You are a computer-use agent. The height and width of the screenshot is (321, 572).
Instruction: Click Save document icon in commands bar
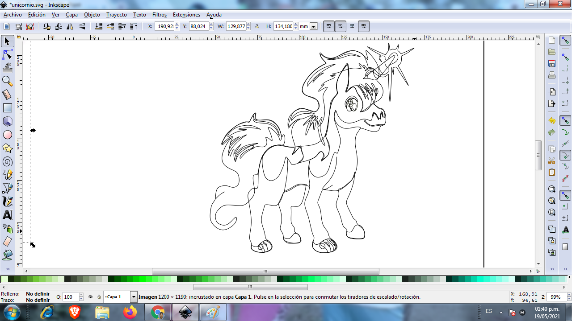click(552, 63)
